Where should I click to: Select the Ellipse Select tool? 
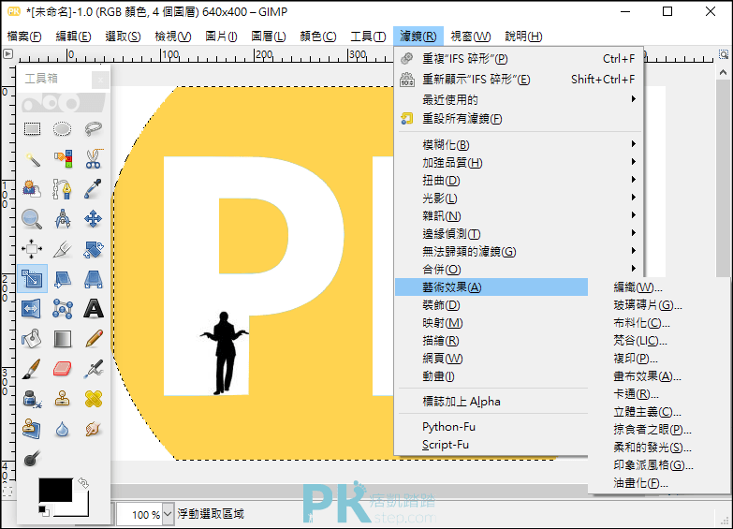coord(62,128)
